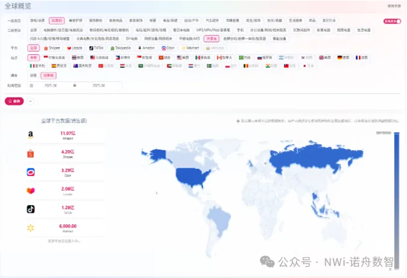Screen dimensions: 407x278
Task: Click the Walmart spark logo in ranking
Action: tap(30, 228)
